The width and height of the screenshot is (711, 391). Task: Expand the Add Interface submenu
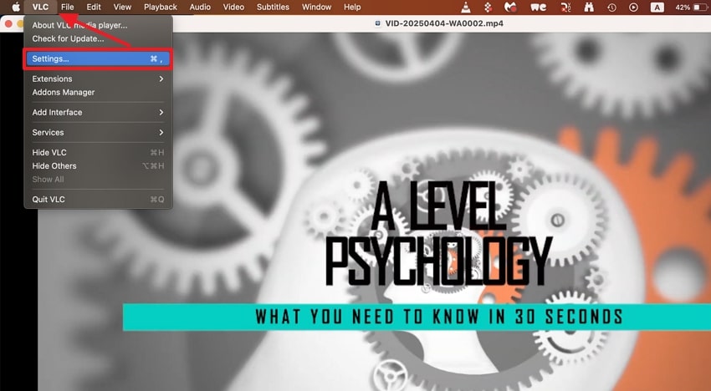tap(98, 112)
